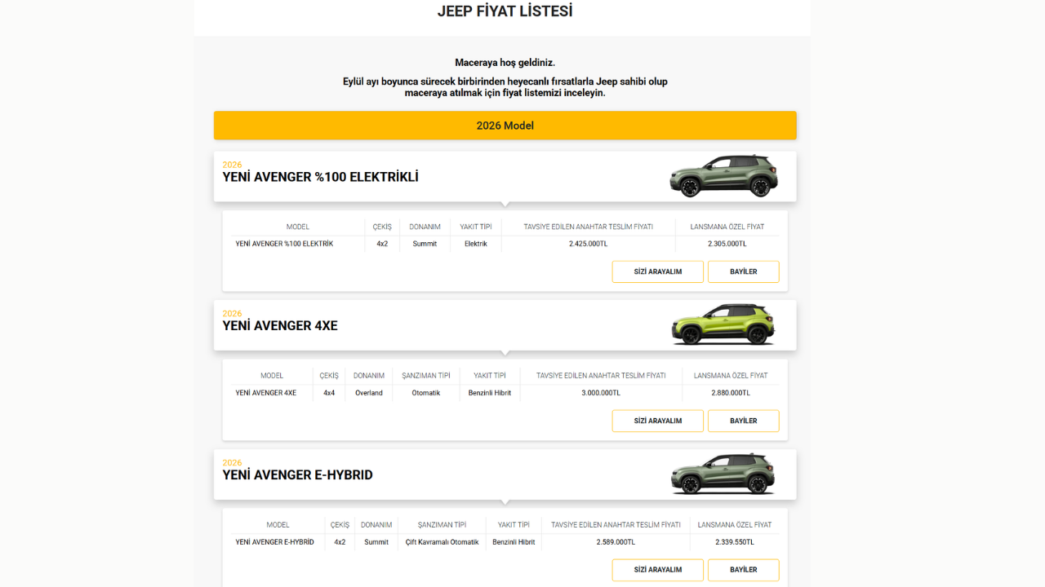
Task: Click Bayiler for Avenger 4XE
Action: click(x=743, y=421)
